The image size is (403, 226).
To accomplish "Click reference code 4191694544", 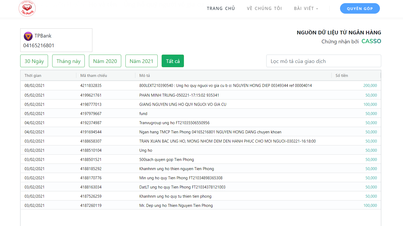I will (x=91, y=132).
